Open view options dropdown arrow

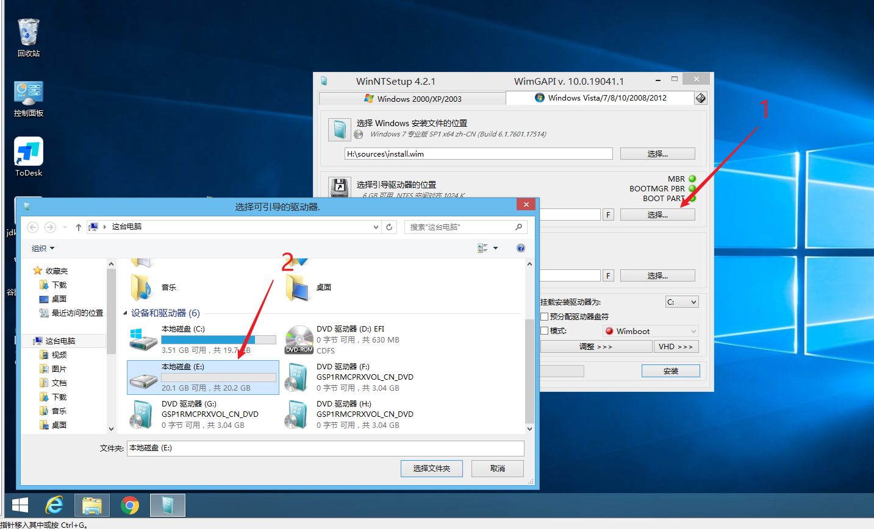(495, 248)
